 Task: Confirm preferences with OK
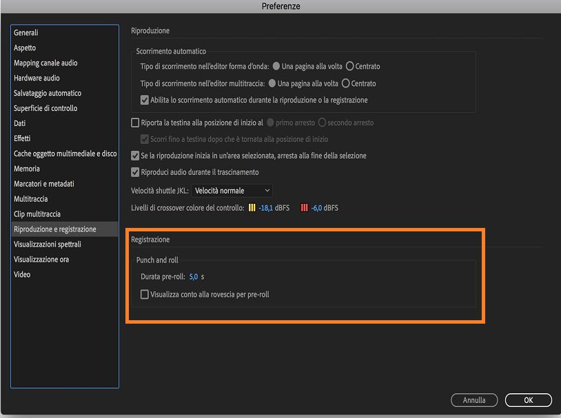click(528, 400)
